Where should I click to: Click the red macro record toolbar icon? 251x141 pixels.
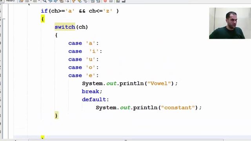[105, 1]
